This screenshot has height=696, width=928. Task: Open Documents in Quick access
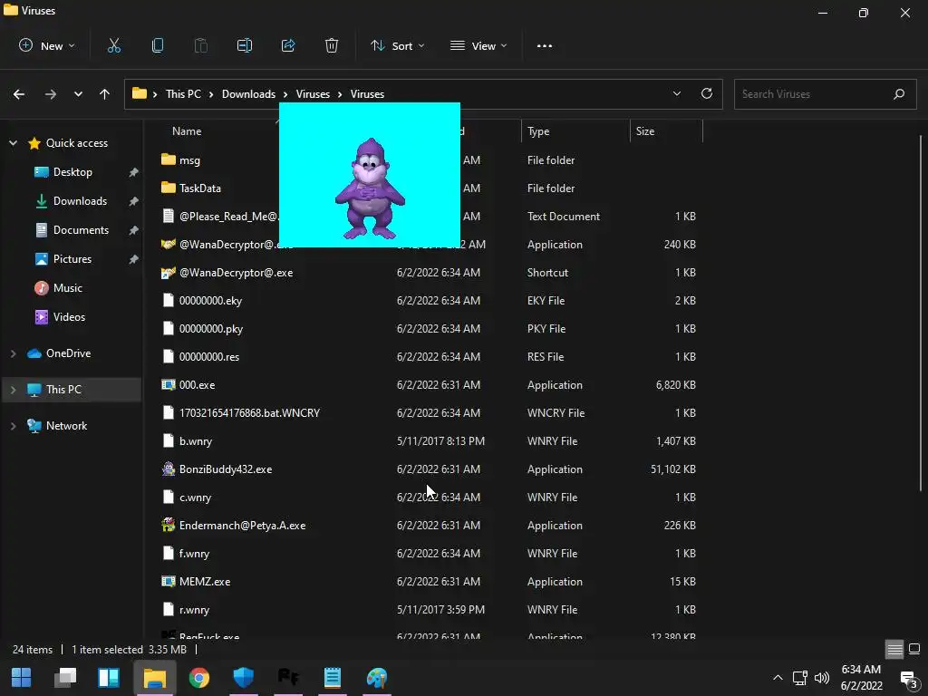[81, 229]
